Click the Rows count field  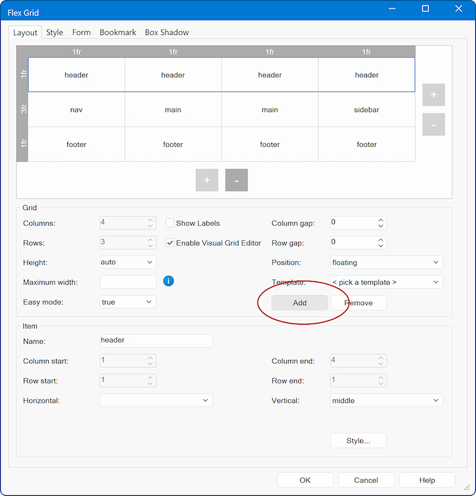pyautogui.click(x=128, y=243)
